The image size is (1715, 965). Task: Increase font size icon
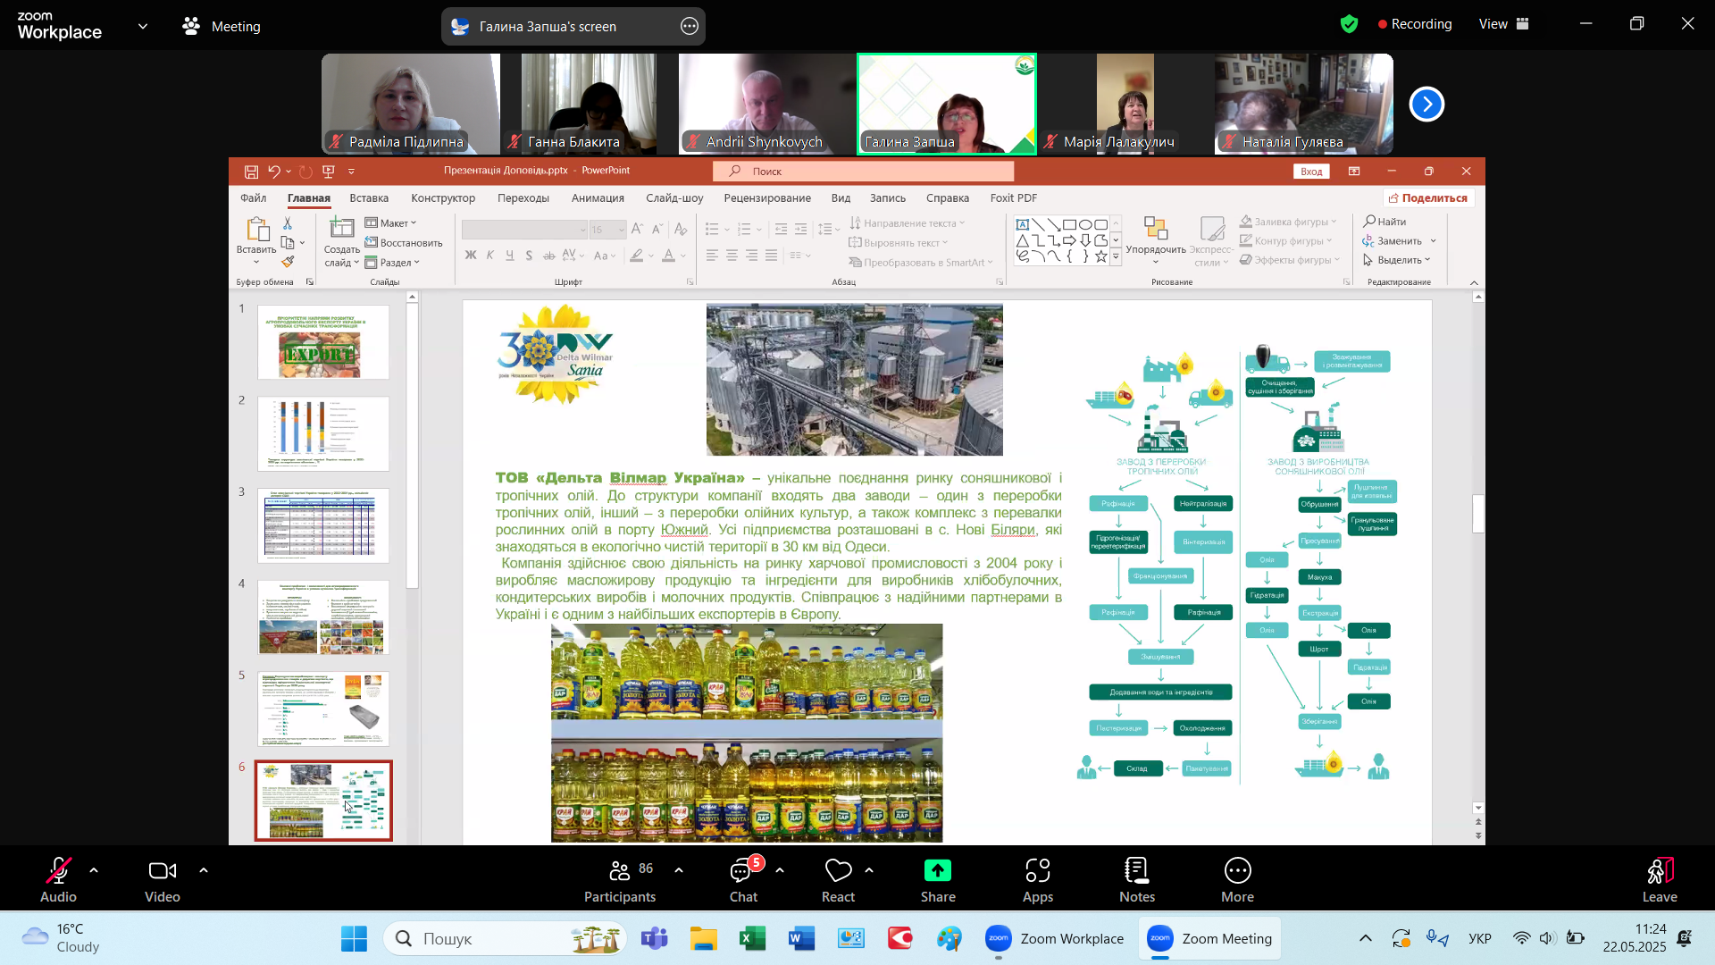click(x=637, y=230)
